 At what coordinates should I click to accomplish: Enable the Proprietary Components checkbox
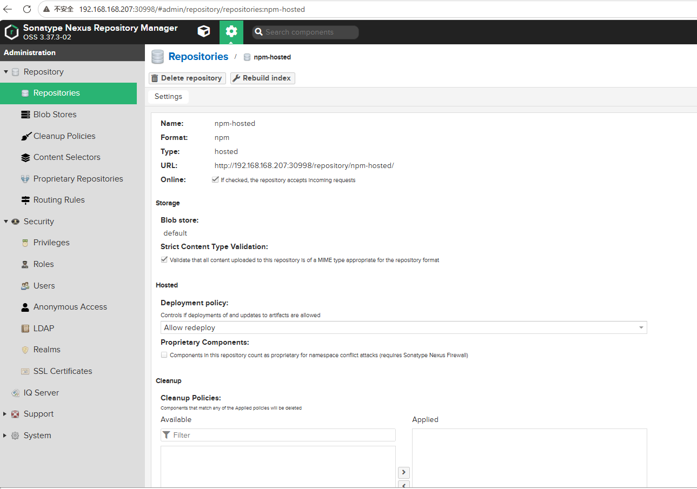coord(164,355)
